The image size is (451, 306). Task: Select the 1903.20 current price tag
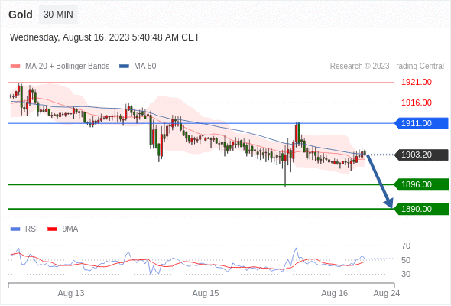(421, 155)
